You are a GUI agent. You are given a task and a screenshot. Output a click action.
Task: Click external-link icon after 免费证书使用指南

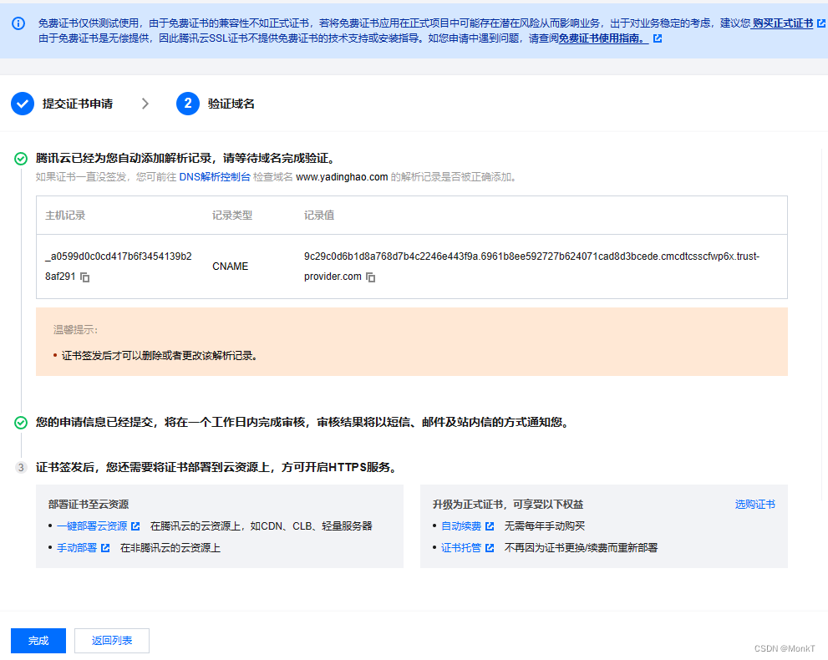[658, 38]
